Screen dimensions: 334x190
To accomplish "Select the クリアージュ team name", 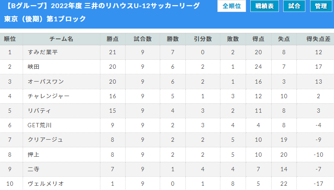I will (x=45, y=140).
